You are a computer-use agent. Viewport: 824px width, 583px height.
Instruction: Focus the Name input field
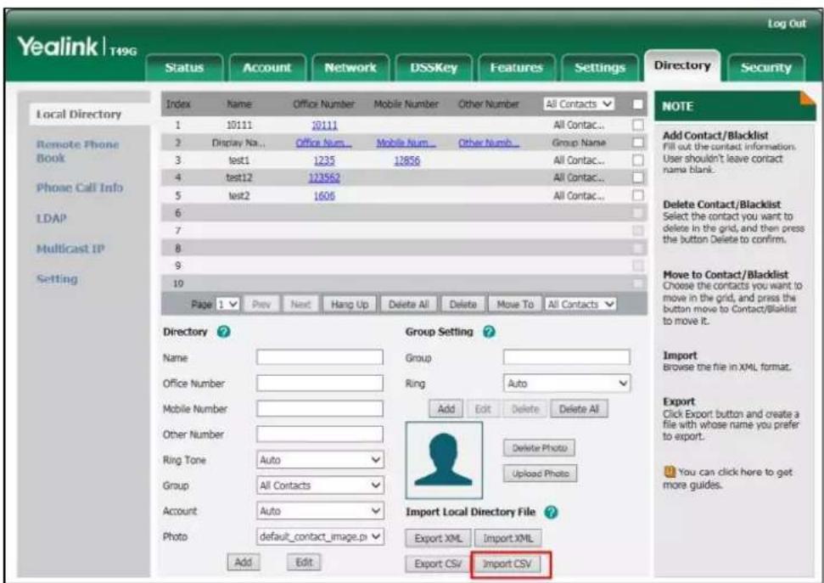(x=320, y=357)
